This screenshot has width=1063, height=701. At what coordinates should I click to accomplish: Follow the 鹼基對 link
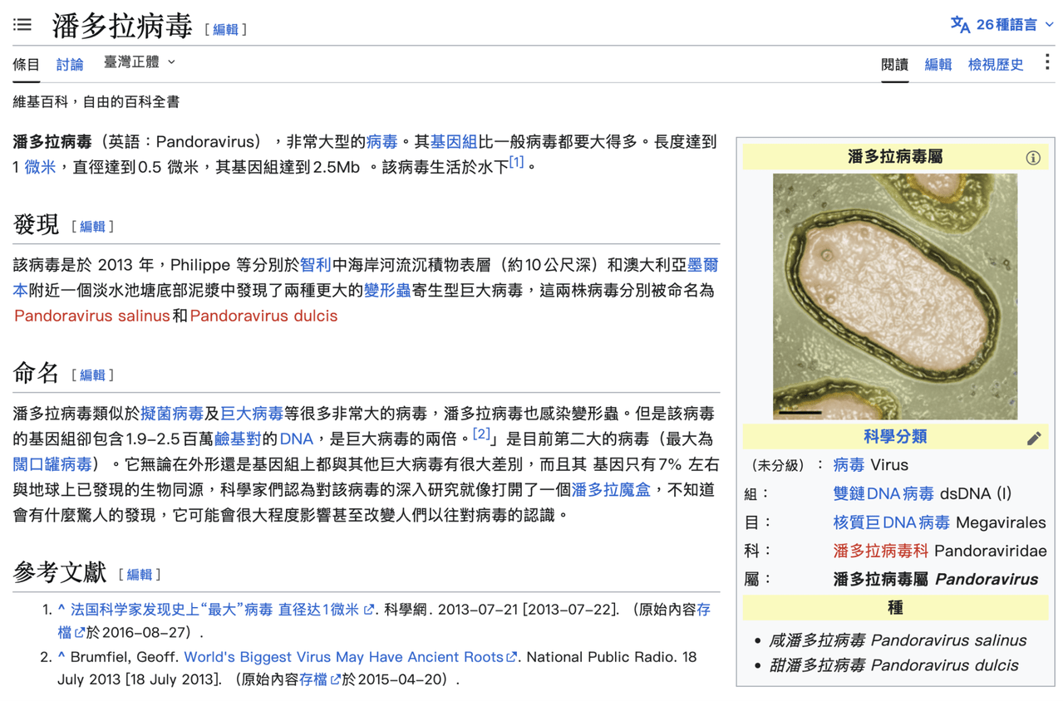238,439
